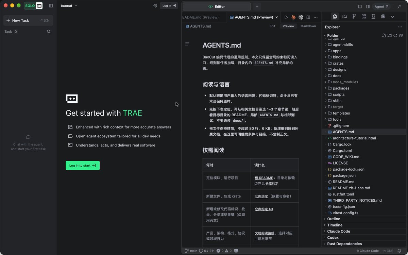The width and height of the screenshot is (408, 255).
Task: Expand the Outline section
Action: click(364, 219)
